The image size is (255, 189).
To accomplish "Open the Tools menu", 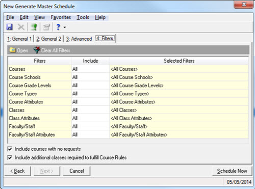I will tap(83, 17).
